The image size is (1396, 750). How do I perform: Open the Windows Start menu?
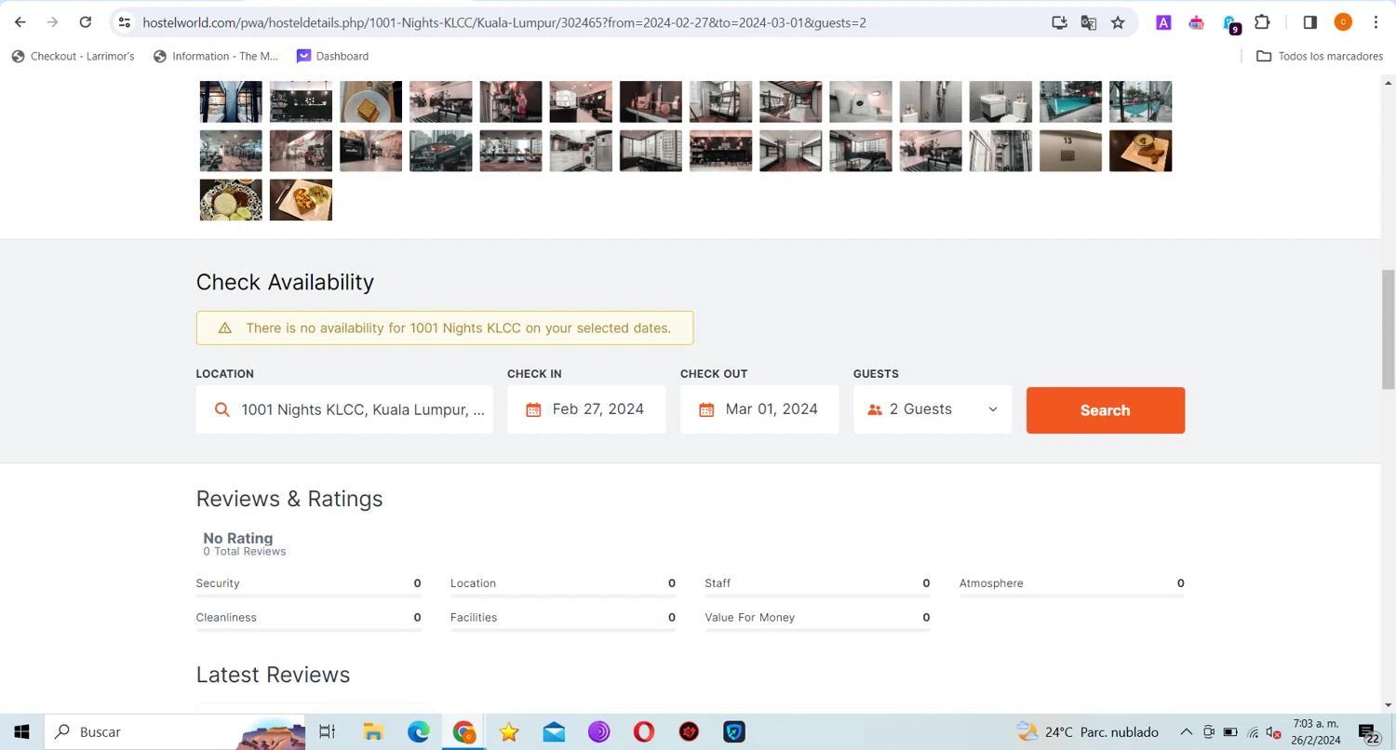pyautogui.click(x=21, y=732)
